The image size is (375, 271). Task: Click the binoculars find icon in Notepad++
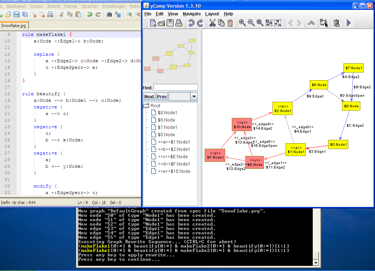point(109,14)
